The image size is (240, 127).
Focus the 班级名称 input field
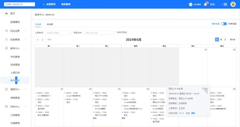[98, 33]
